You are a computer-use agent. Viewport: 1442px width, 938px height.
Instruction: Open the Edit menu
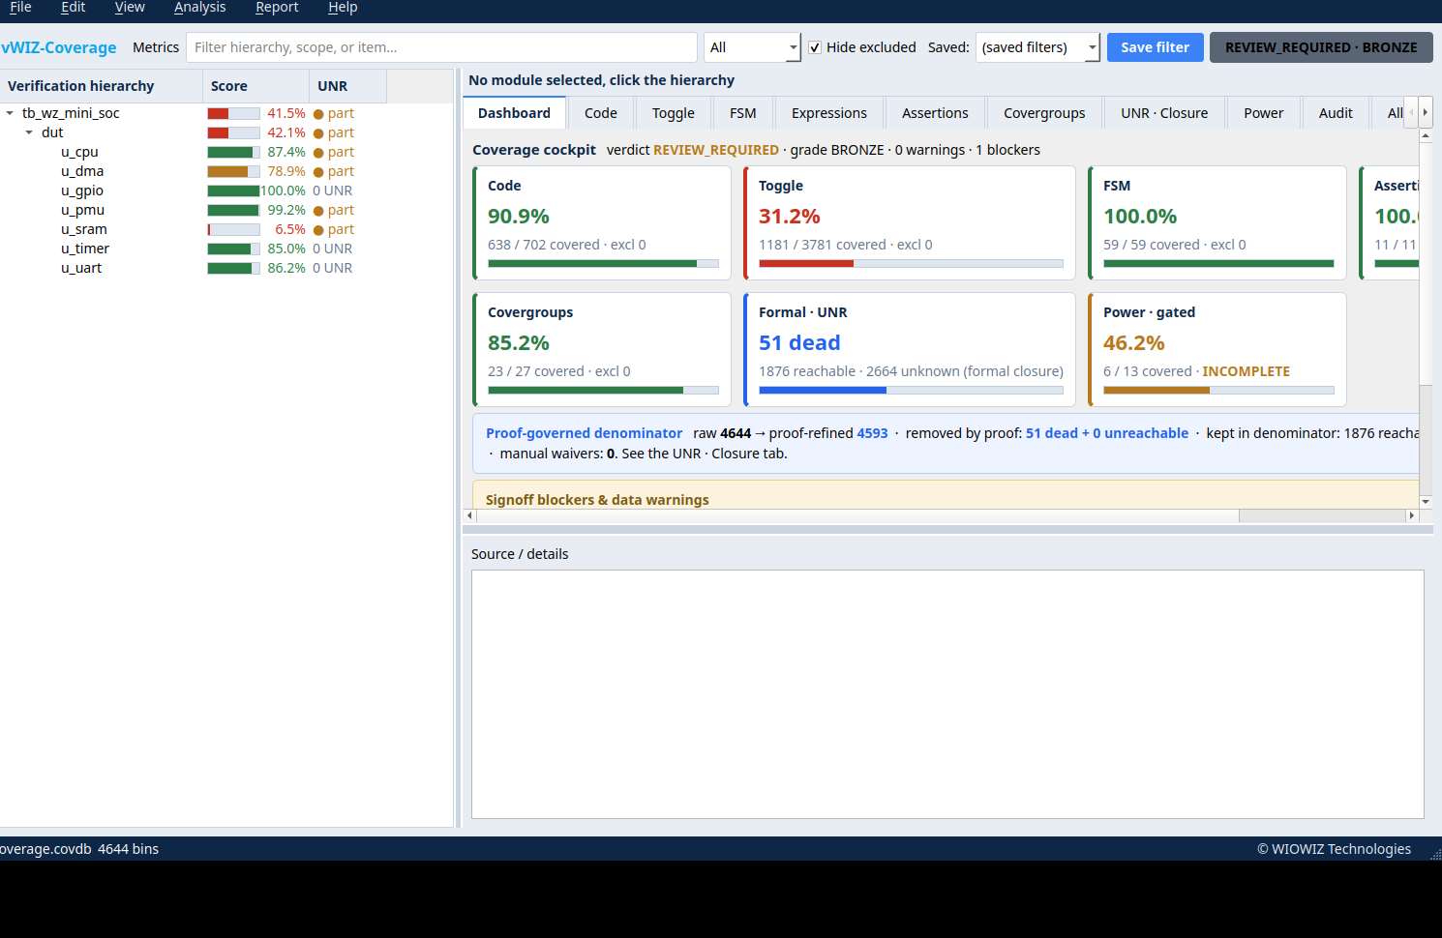click(x=73, y=8)
